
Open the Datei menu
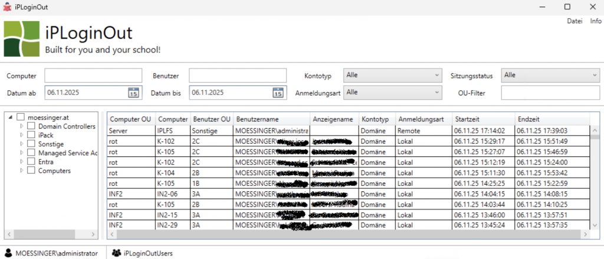(x=574, y=21)
